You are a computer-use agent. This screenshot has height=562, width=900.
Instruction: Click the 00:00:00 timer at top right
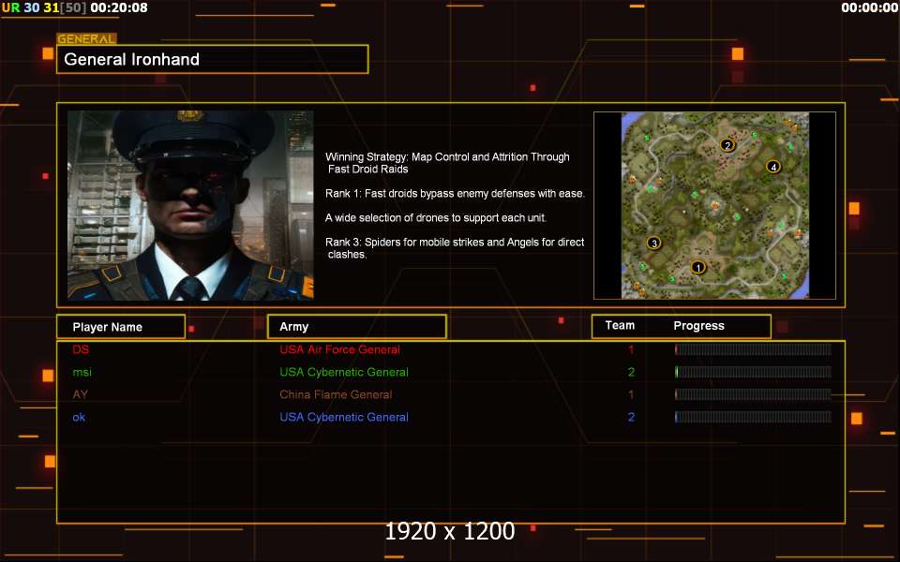869,7
